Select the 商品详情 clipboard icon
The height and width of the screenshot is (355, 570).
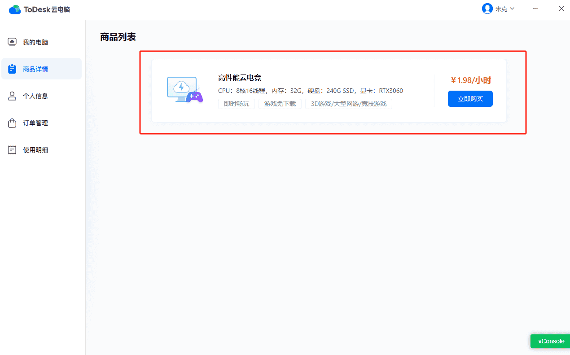point(12,69)
